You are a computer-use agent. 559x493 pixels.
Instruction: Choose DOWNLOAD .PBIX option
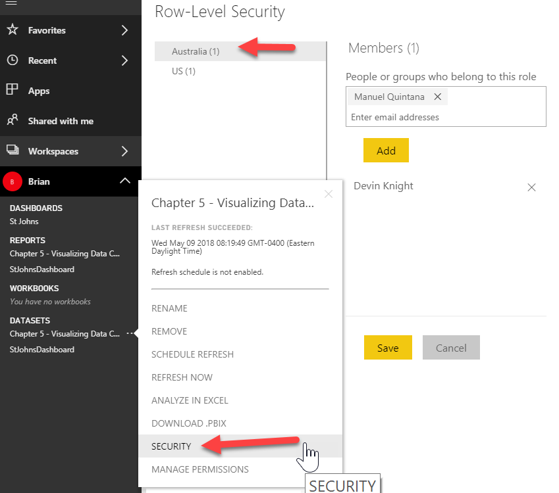click(x=190, y=423)
